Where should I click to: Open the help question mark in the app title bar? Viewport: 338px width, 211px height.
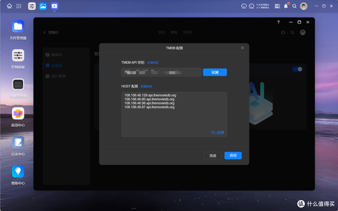278,22
